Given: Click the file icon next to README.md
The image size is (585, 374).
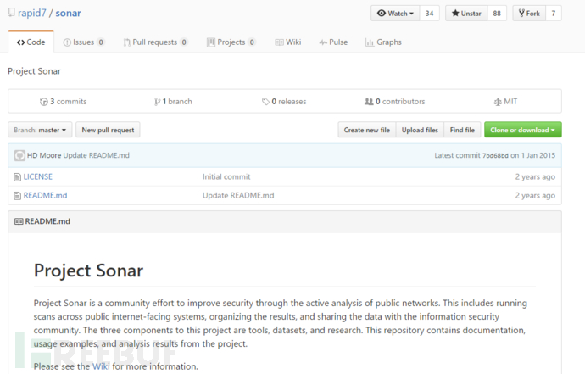Looking at the screenshot, I should tap(17, 196).
